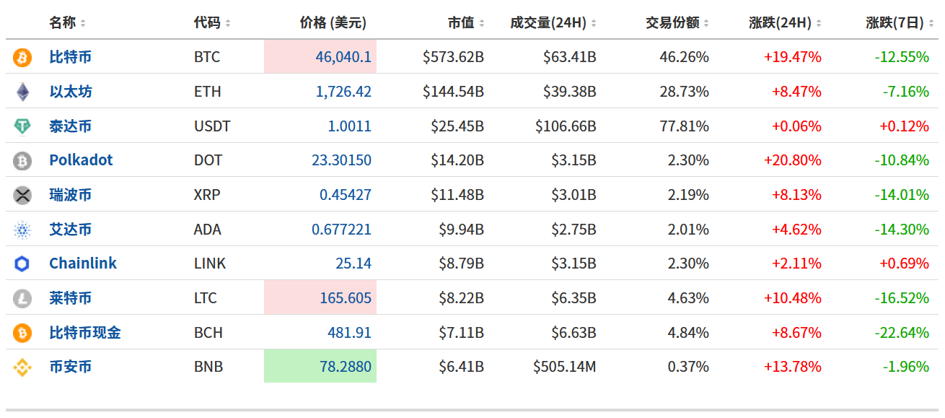Sort by 市值 market cap header
This screenshot has width=945, height=418.
click(x=466, y=23)
